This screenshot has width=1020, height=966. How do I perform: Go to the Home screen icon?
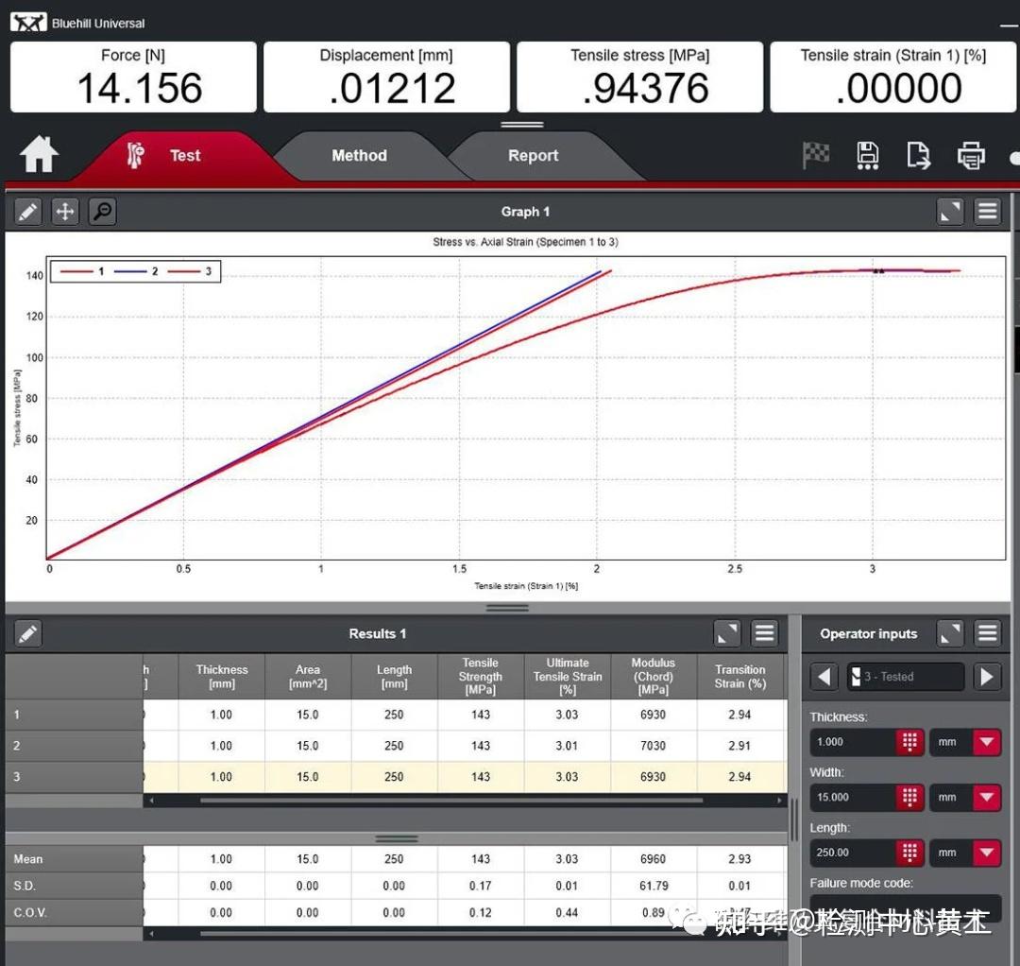[x=39, y=154]
